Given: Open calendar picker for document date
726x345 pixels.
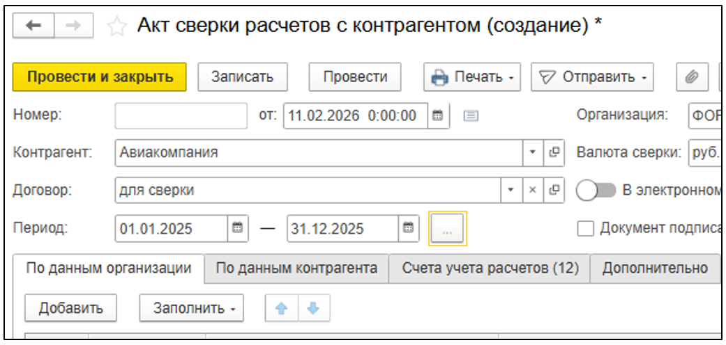Looking at the screenshot, I should click(438, 115).
